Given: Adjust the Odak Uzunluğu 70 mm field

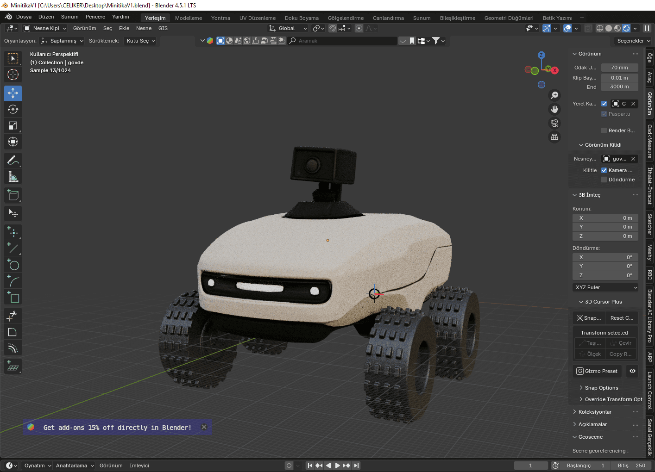Looking at the screenshot, I should pyautogui.click(x=619, y=68).
